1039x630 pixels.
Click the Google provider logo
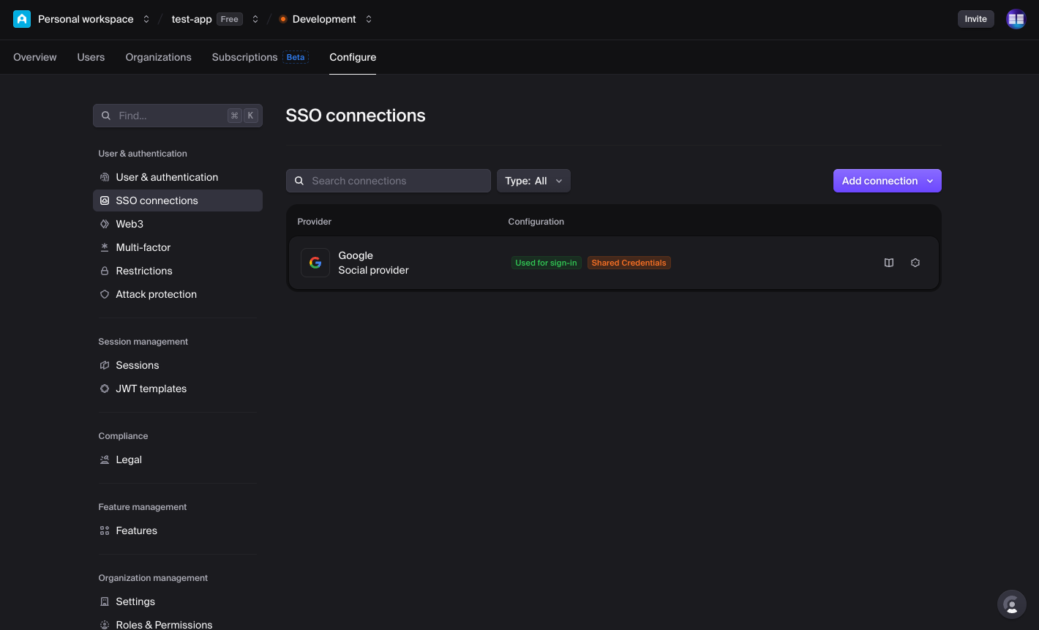click(x=315, y=263)
